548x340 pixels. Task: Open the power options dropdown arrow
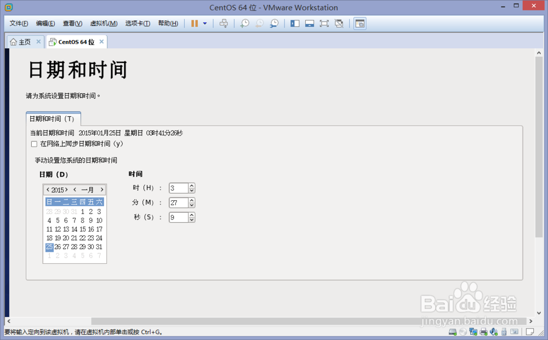205,24
